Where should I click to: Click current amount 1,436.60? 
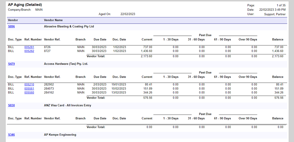point(147,51)
